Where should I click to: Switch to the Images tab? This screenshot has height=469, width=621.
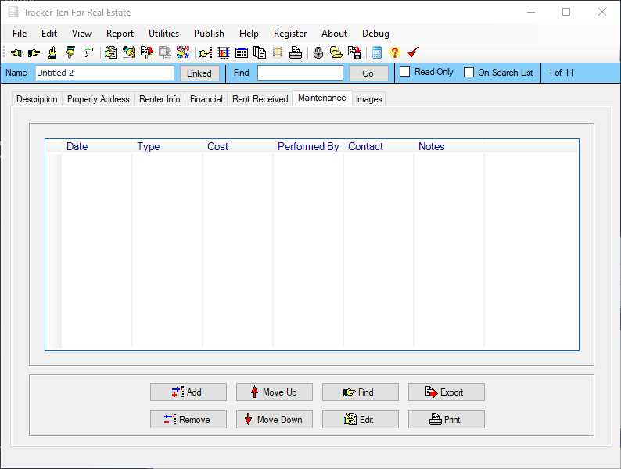368,99
